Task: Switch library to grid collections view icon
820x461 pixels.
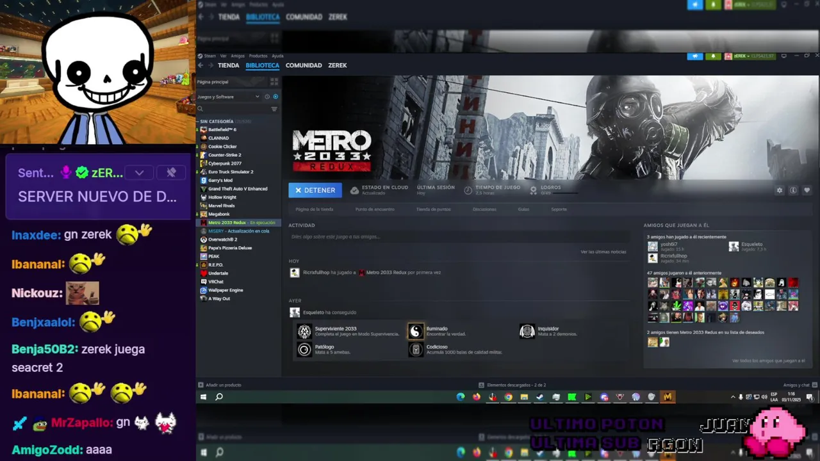Action: (x=274, y=82)
